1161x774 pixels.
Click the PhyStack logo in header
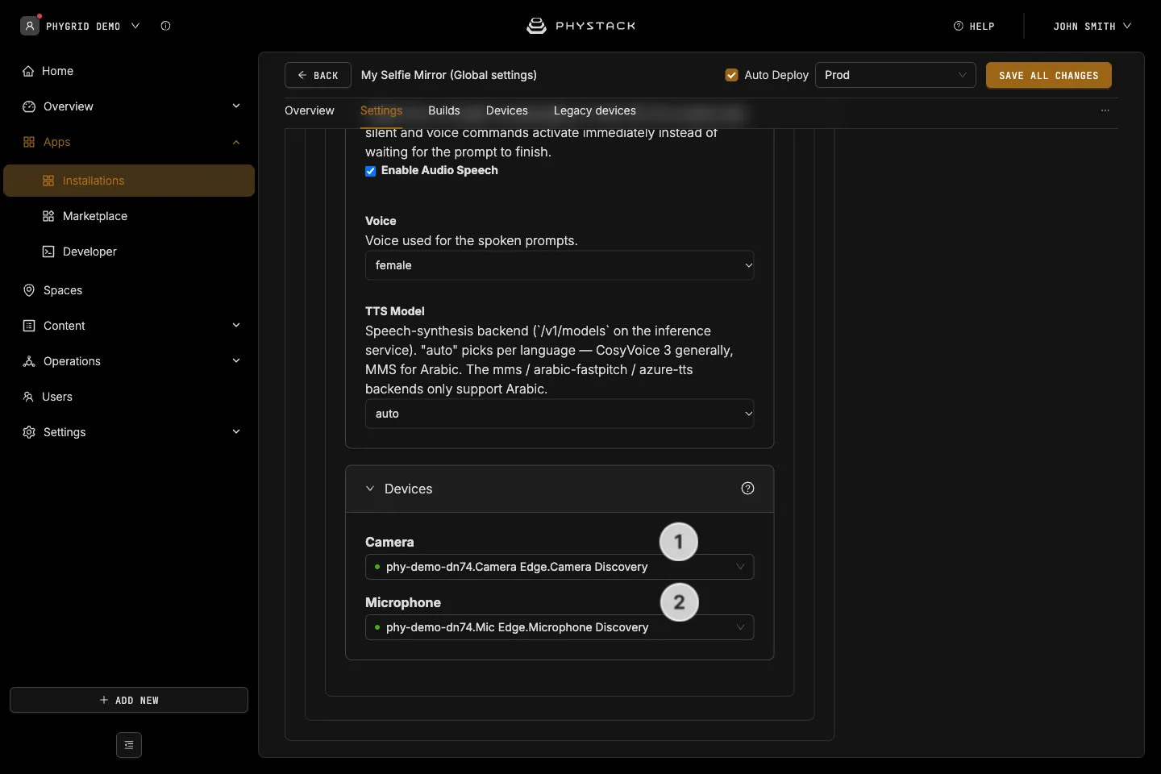[x=580, y=26]
